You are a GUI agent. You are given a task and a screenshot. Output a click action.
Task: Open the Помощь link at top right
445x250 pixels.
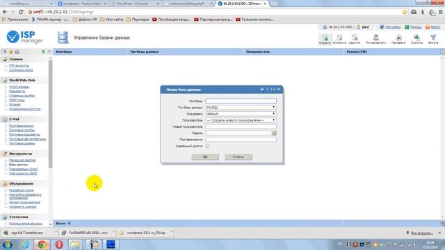click(x=416, y=27)
